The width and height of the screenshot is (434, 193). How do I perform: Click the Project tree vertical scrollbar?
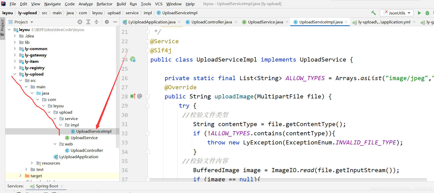pyautogui.click(x=117, y=86)
